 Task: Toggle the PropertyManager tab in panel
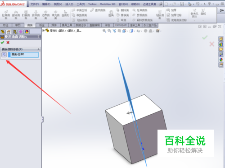click(9, 32)
